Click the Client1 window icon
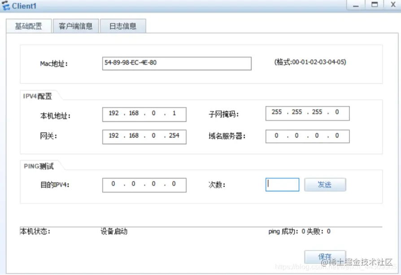This screenshot has width=401, height=275. (x=6, y=6)
